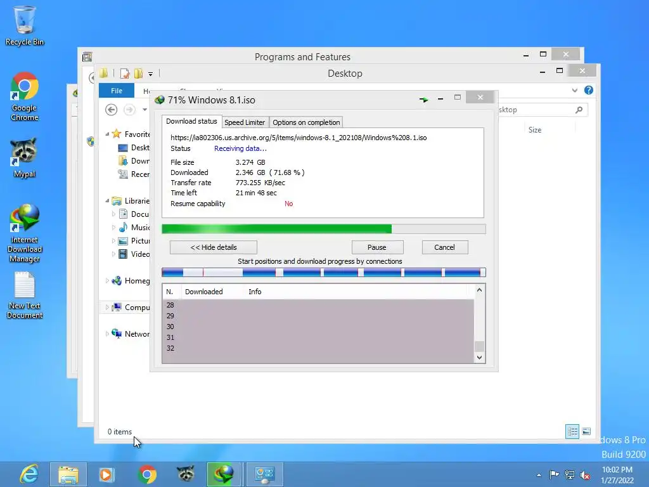
Task: Select Recent places in Favorites
Action: (134, 174)
